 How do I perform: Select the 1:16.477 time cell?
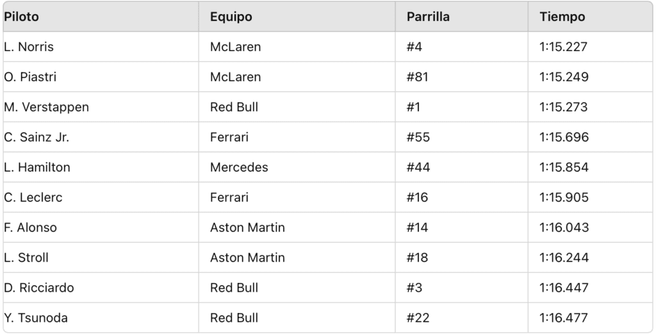(564, 317)
